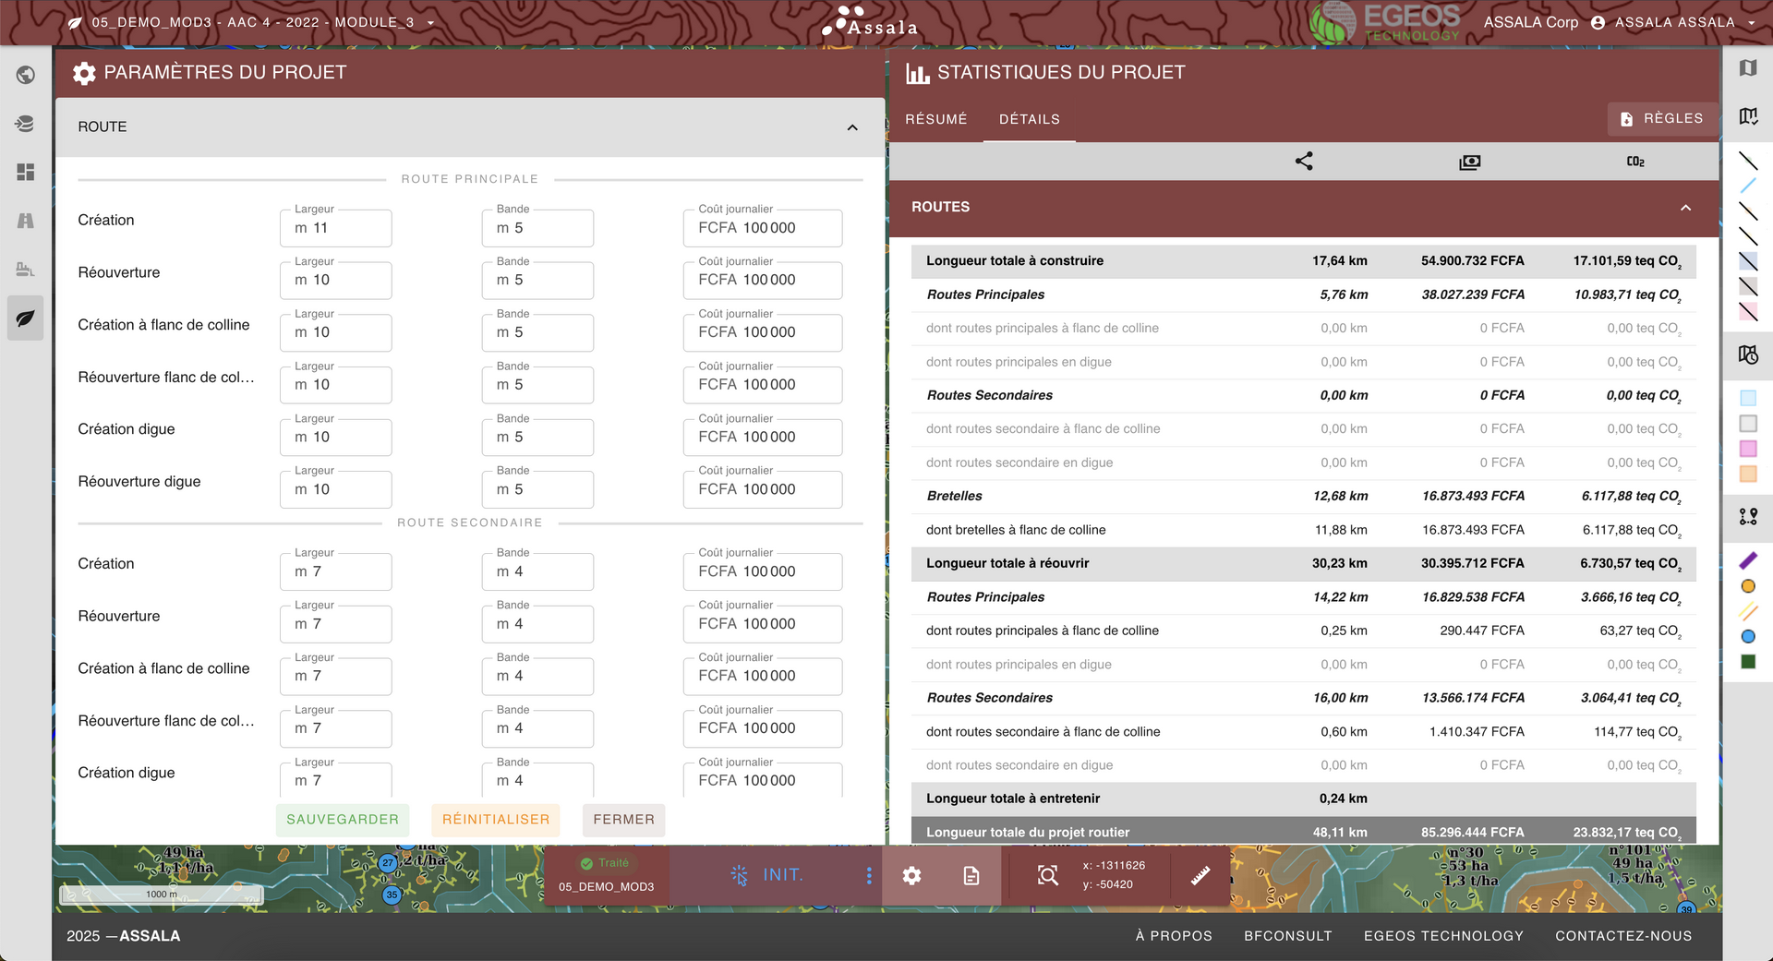Click Création Largeur field of route principale
Image resolution: width=1773 pixels, height=961 pixels.
[x=336, y=228]
